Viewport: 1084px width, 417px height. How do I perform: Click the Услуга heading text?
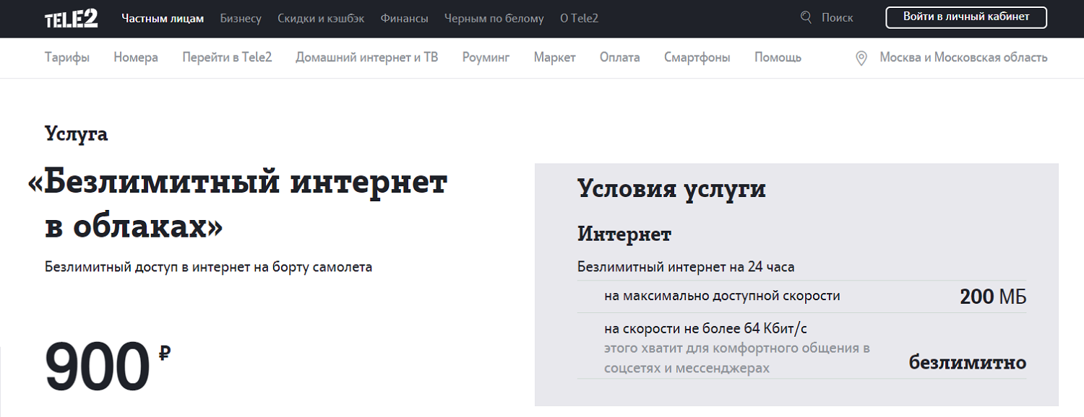[x=77, y=134]
